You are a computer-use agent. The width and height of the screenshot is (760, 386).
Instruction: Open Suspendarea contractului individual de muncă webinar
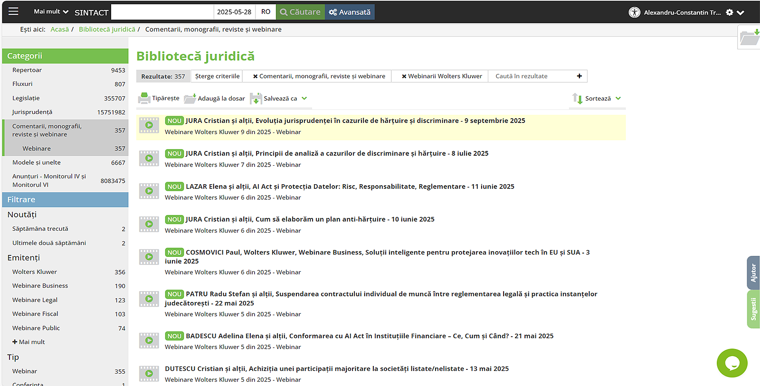pos(381,298)
